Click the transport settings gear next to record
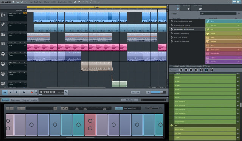 coord(36,92)
